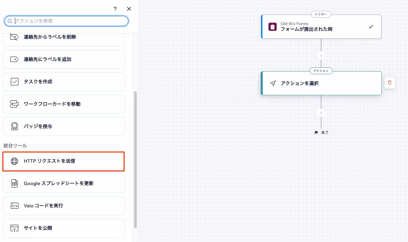408x242 pixels.
Task: Choose Google スプレッドシートを更新 action
Action: (64, 183)
